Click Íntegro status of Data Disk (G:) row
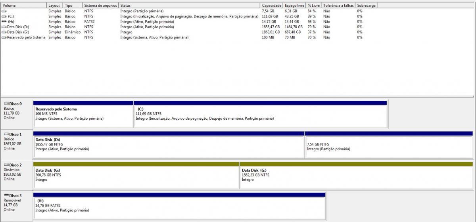476x222 pixels. coord(126,32)
